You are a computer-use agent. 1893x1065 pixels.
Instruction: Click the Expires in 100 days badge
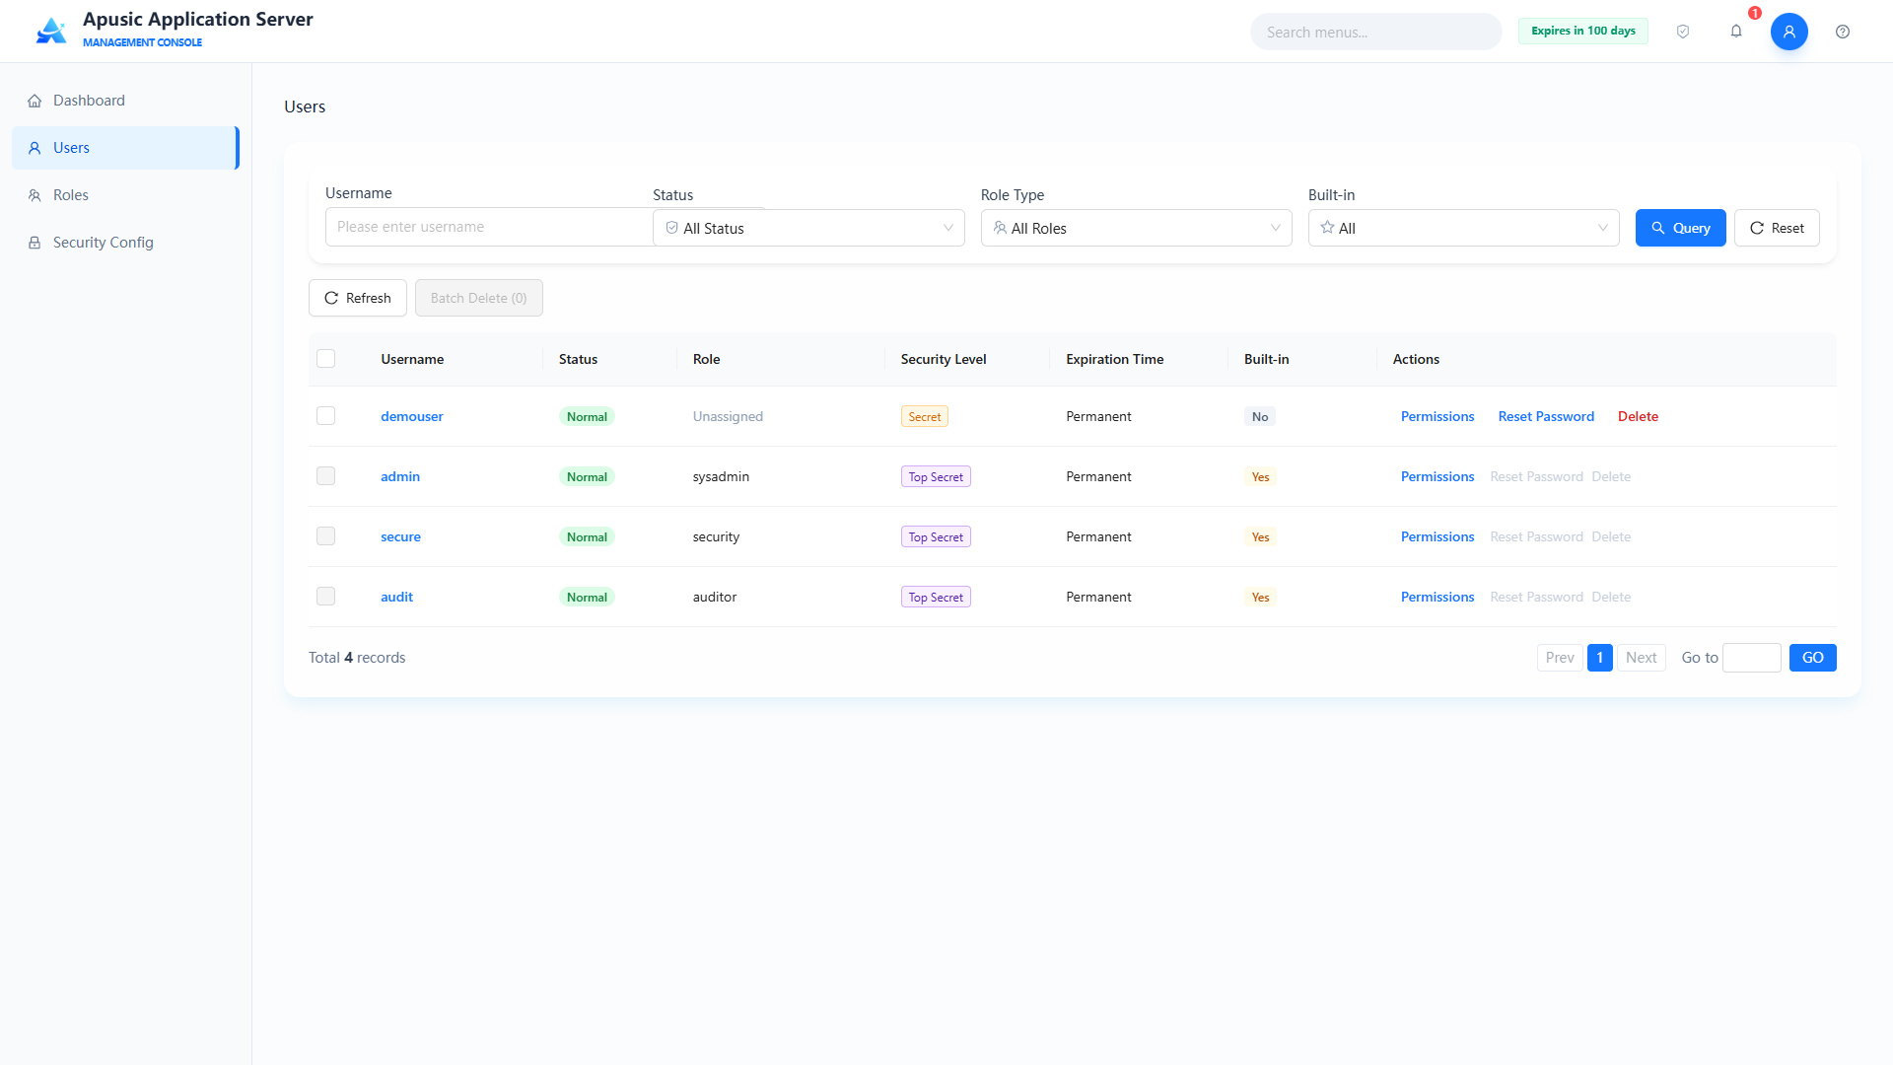[1582, 31]
